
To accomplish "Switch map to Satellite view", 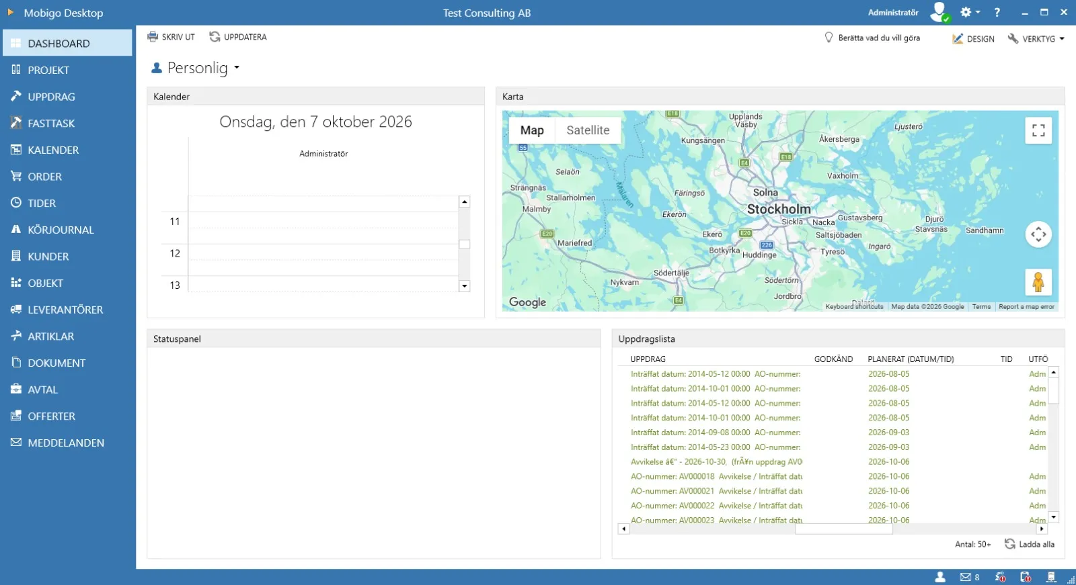I will (x=588, y=130).
